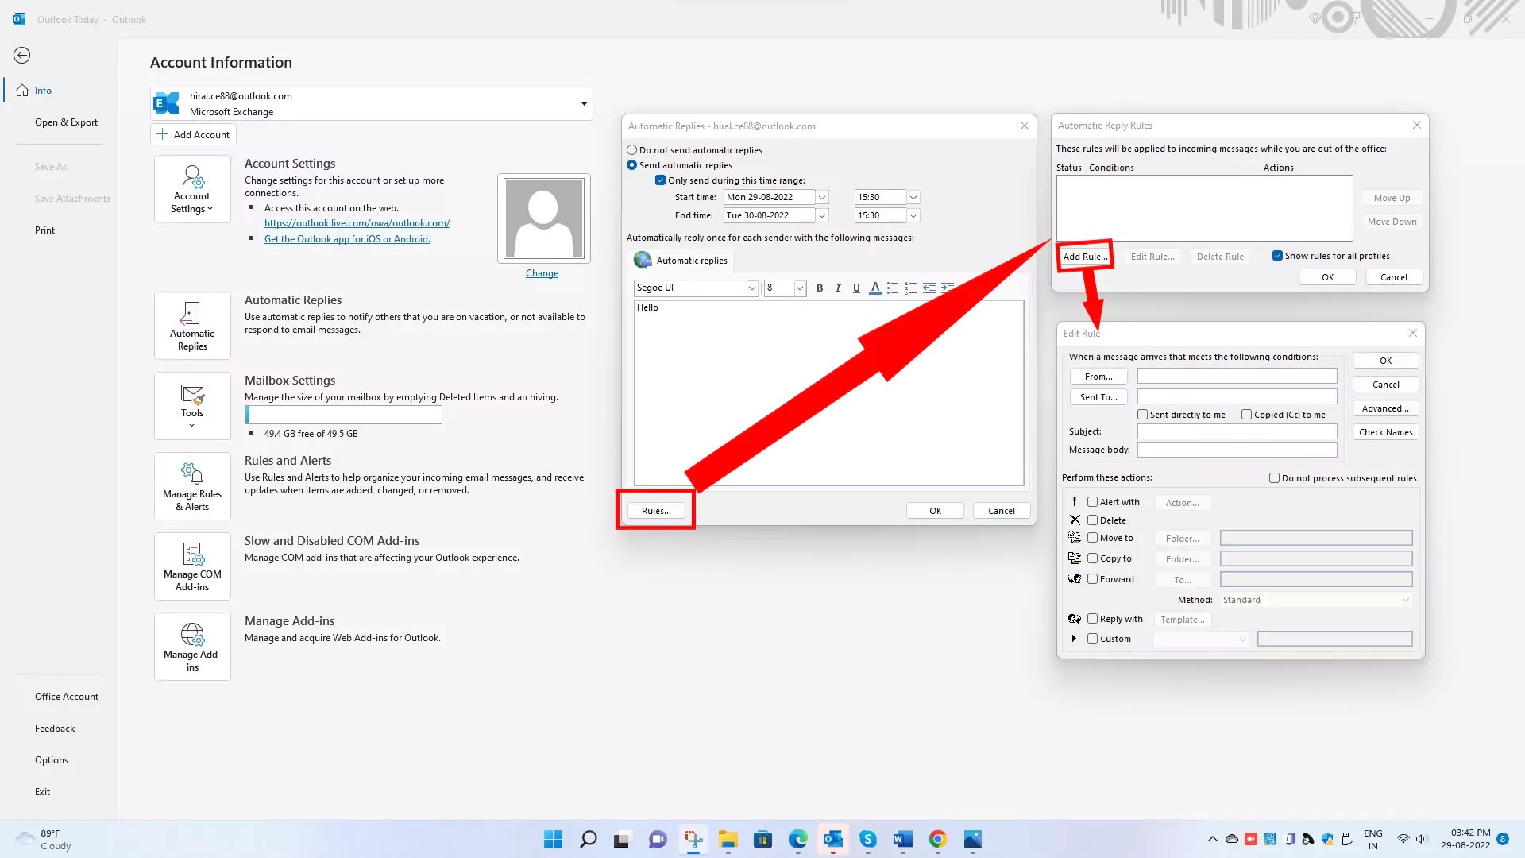Screen dimensions: 1525x858
Task: Apply underline formatting in the reply editor
Action: pyautogui.click(x=856, y=288)
